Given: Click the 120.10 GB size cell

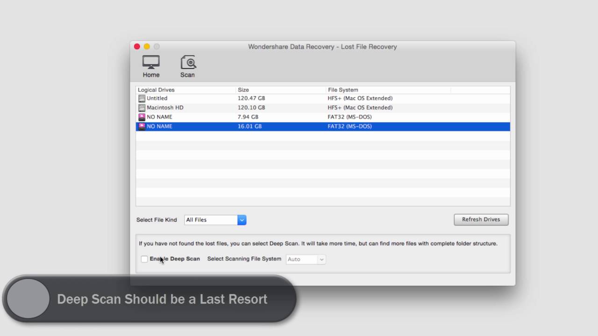Looking at the screenshot, I should pos(251,108).
